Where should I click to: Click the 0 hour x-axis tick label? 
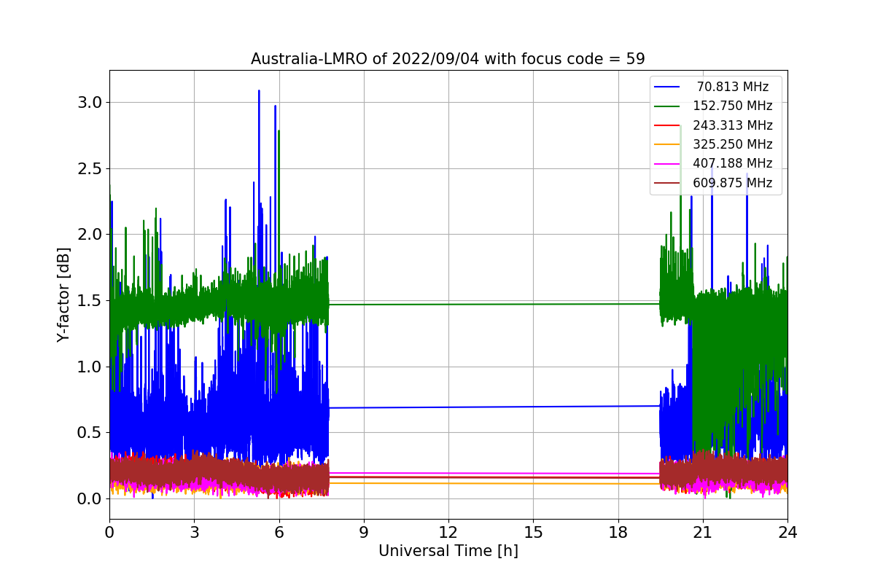(x=109, y=532)
